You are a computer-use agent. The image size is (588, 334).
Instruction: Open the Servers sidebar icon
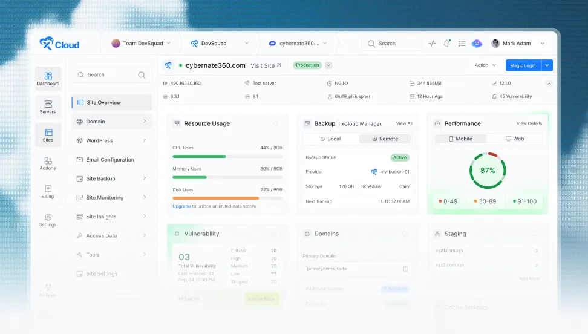[x=48, y=107]
